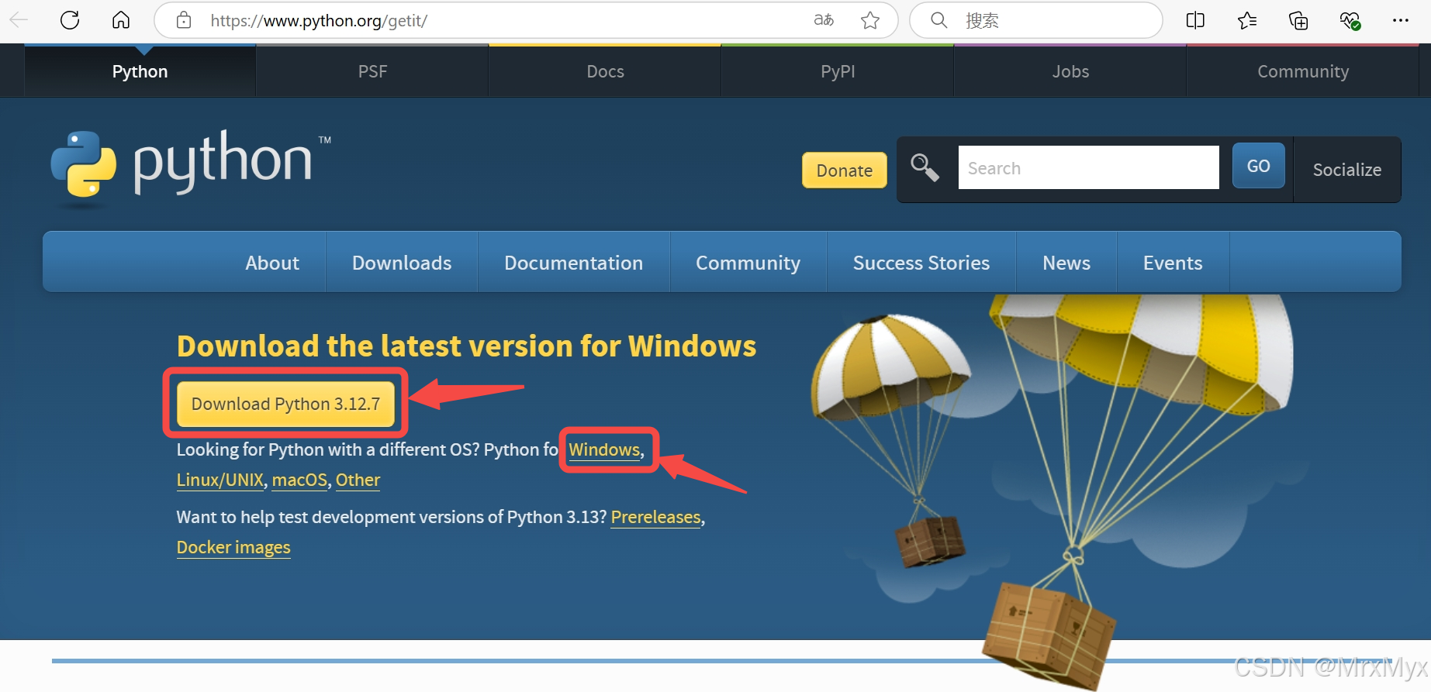Viewport: 1431px width, 692px height.
Task: Open the About menu
Action: pos(272,263)
